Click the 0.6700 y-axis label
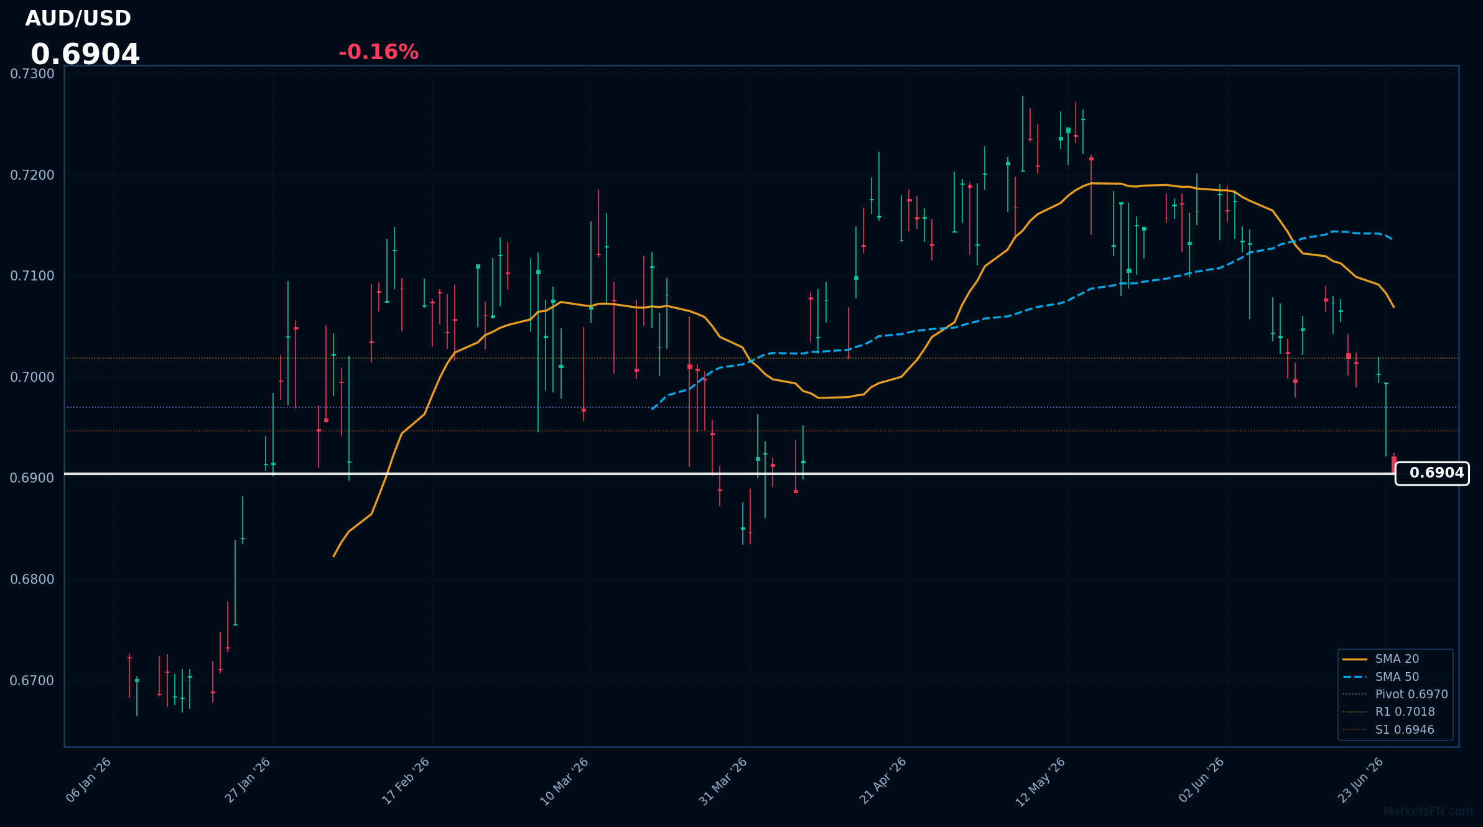Screen dimensions: 1483x827 [x=32, y=681]
